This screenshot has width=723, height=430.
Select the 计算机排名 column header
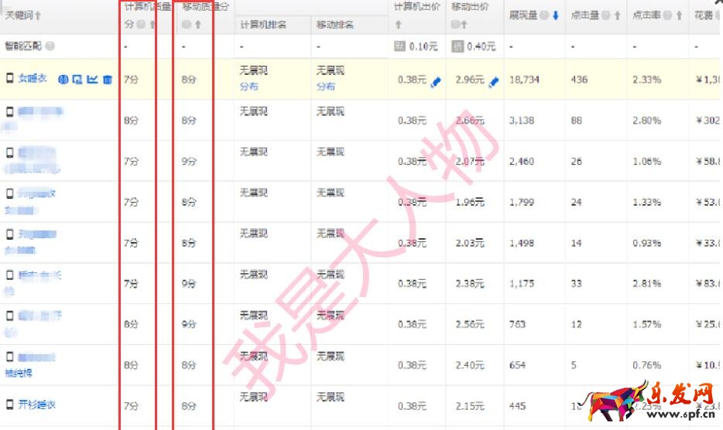(263, 25)
